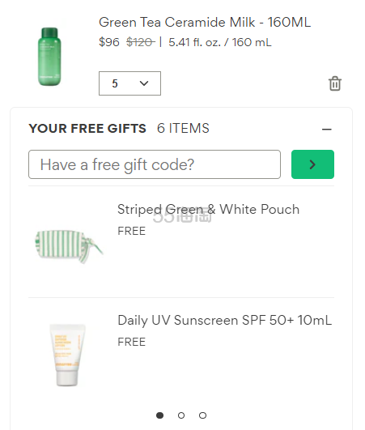Remove Green Tea Ceramide Milk with trash icon

coord(335,83)
